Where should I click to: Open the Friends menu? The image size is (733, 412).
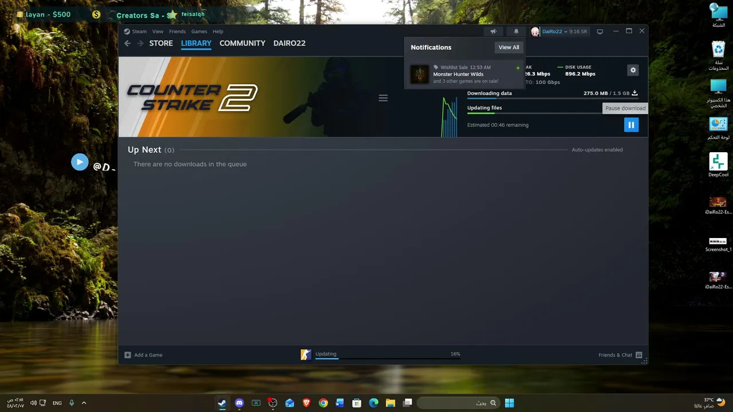177,31
